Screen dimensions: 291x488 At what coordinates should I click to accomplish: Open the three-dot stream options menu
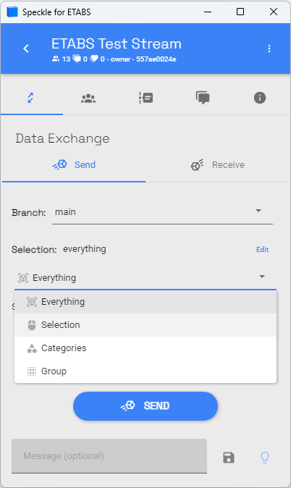pos(269,49)
